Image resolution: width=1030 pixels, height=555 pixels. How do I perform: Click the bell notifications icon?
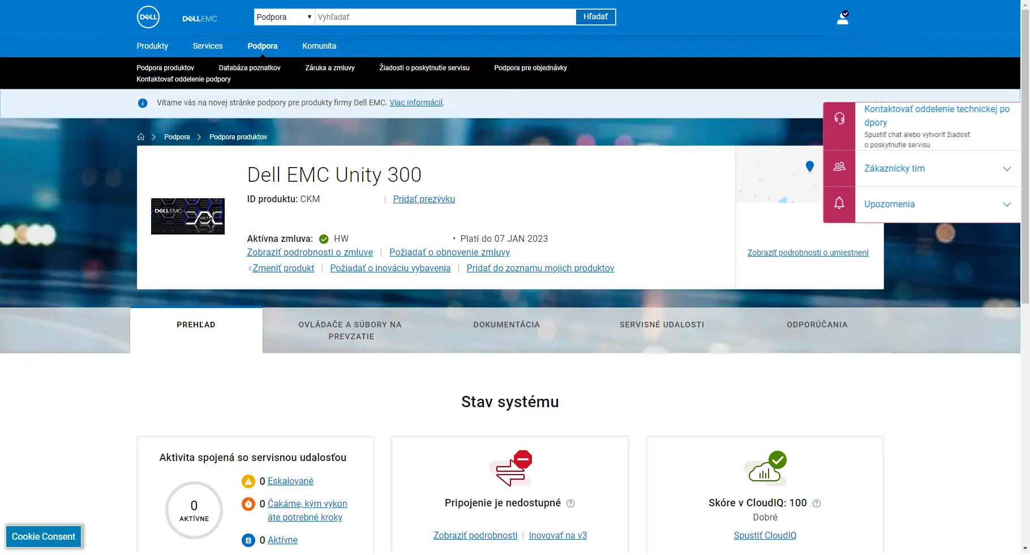[839, 203]
